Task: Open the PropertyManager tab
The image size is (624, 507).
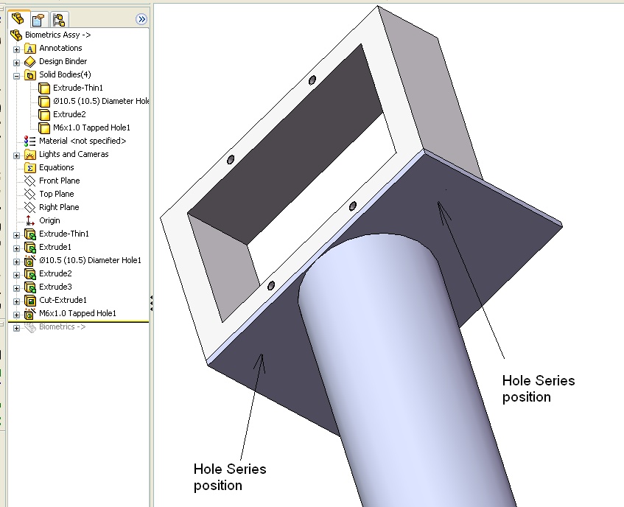Action: pos(38,19)
